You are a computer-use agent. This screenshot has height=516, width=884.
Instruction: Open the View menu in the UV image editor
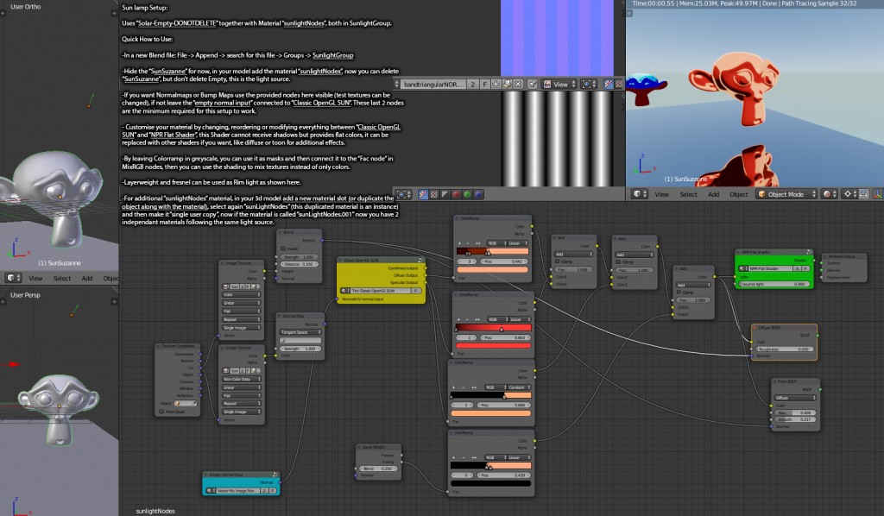[x=562, y=84]
